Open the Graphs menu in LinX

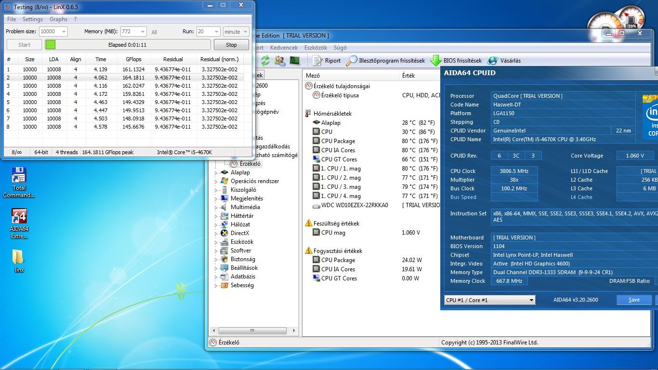pos(58,19)
